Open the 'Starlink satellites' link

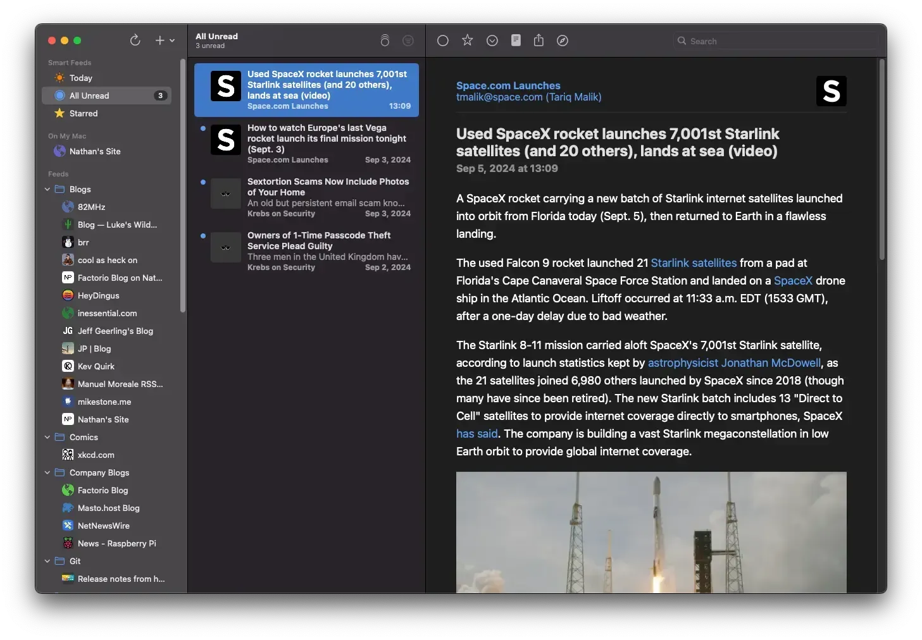click(694, 262)
